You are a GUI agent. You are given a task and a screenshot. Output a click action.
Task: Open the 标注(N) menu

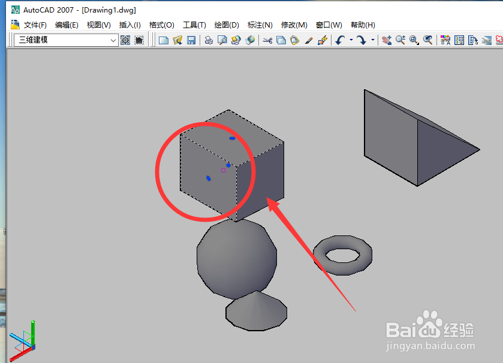click(x=260, y=25)
